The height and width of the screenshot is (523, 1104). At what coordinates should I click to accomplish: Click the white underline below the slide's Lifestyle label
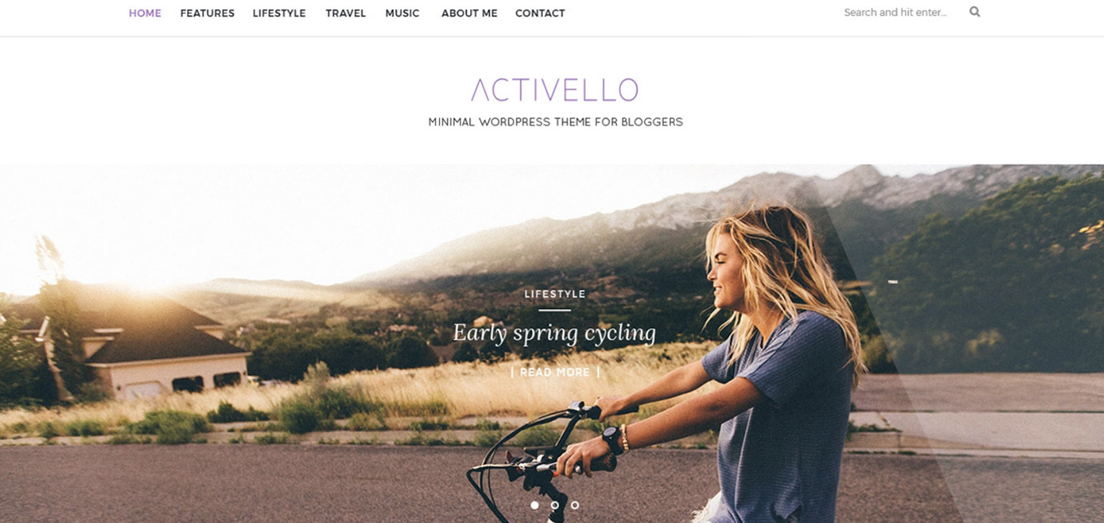(x=555, y=310)
